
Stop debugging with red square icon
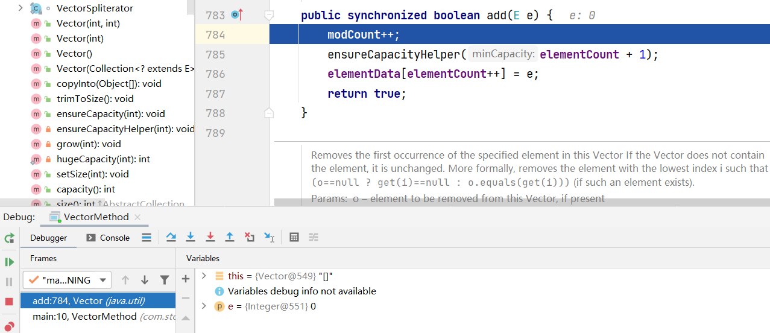[x=9, y=301]
